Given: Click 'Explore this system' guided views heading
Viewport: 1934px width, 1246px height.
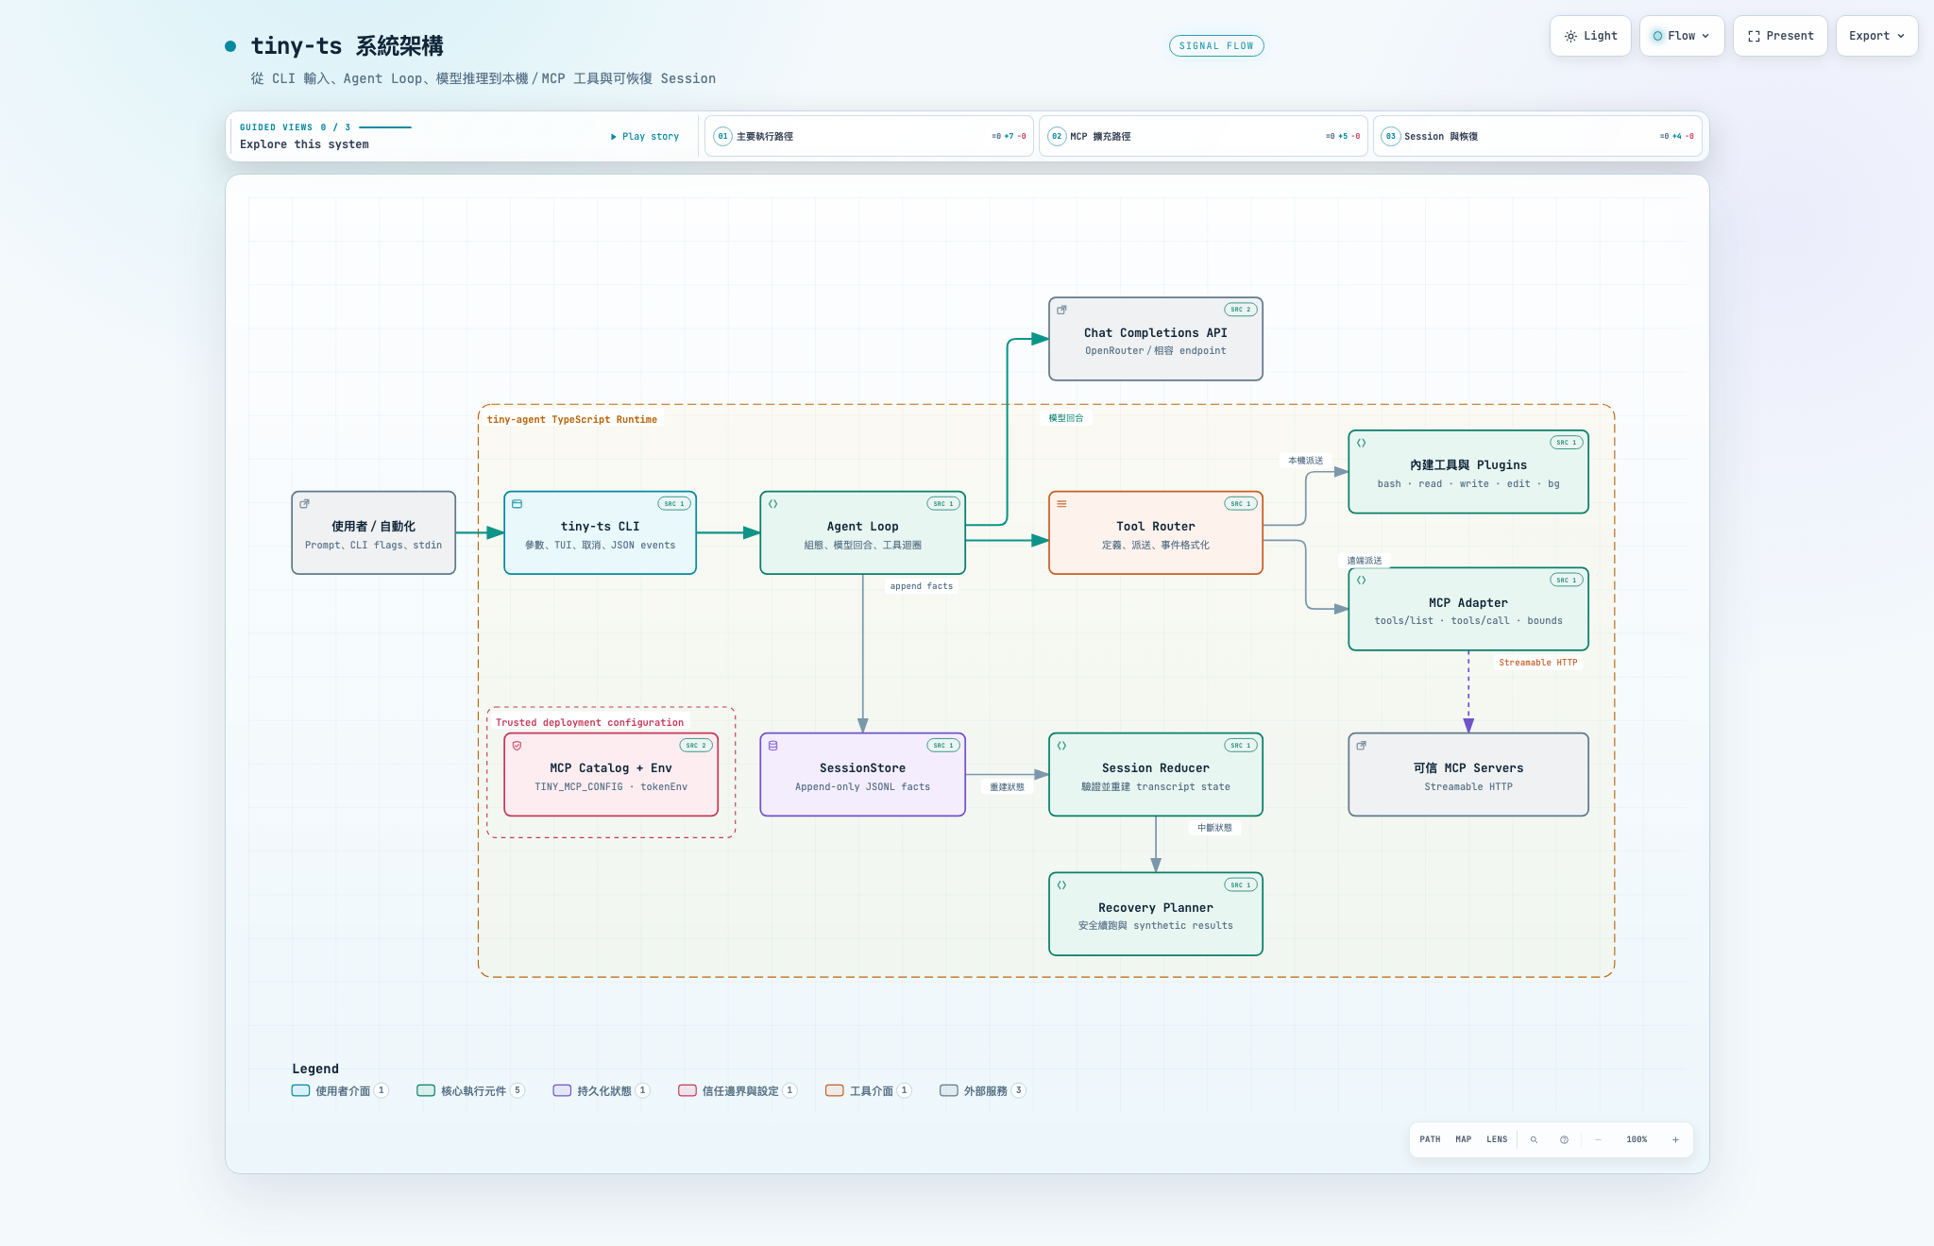Looking at the screenshot, I should click(304, 144).
